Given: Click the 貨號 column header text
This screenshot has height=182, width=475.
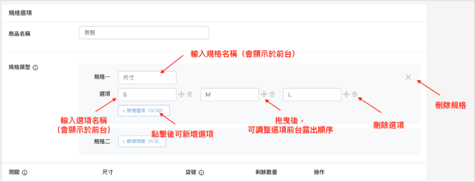Looking at the screenshot, I should pyautogui.click(x=191, y=173).
